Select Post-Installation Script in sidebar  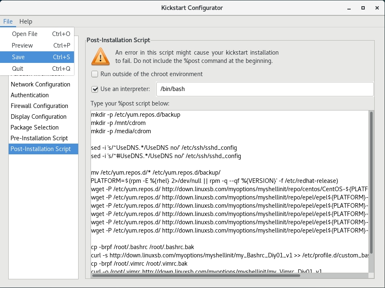(41, 149)
